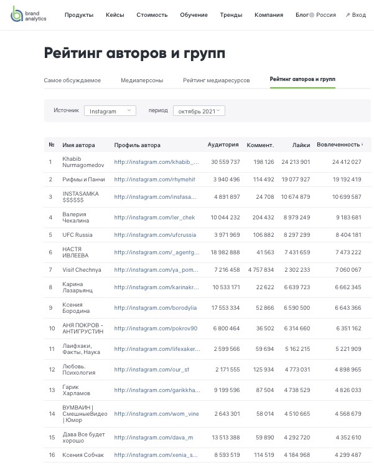Open the instagram.com/borodylia profile link
This screenshot has height=465, width=374.
pyautogui.click(x=155, y=308)
